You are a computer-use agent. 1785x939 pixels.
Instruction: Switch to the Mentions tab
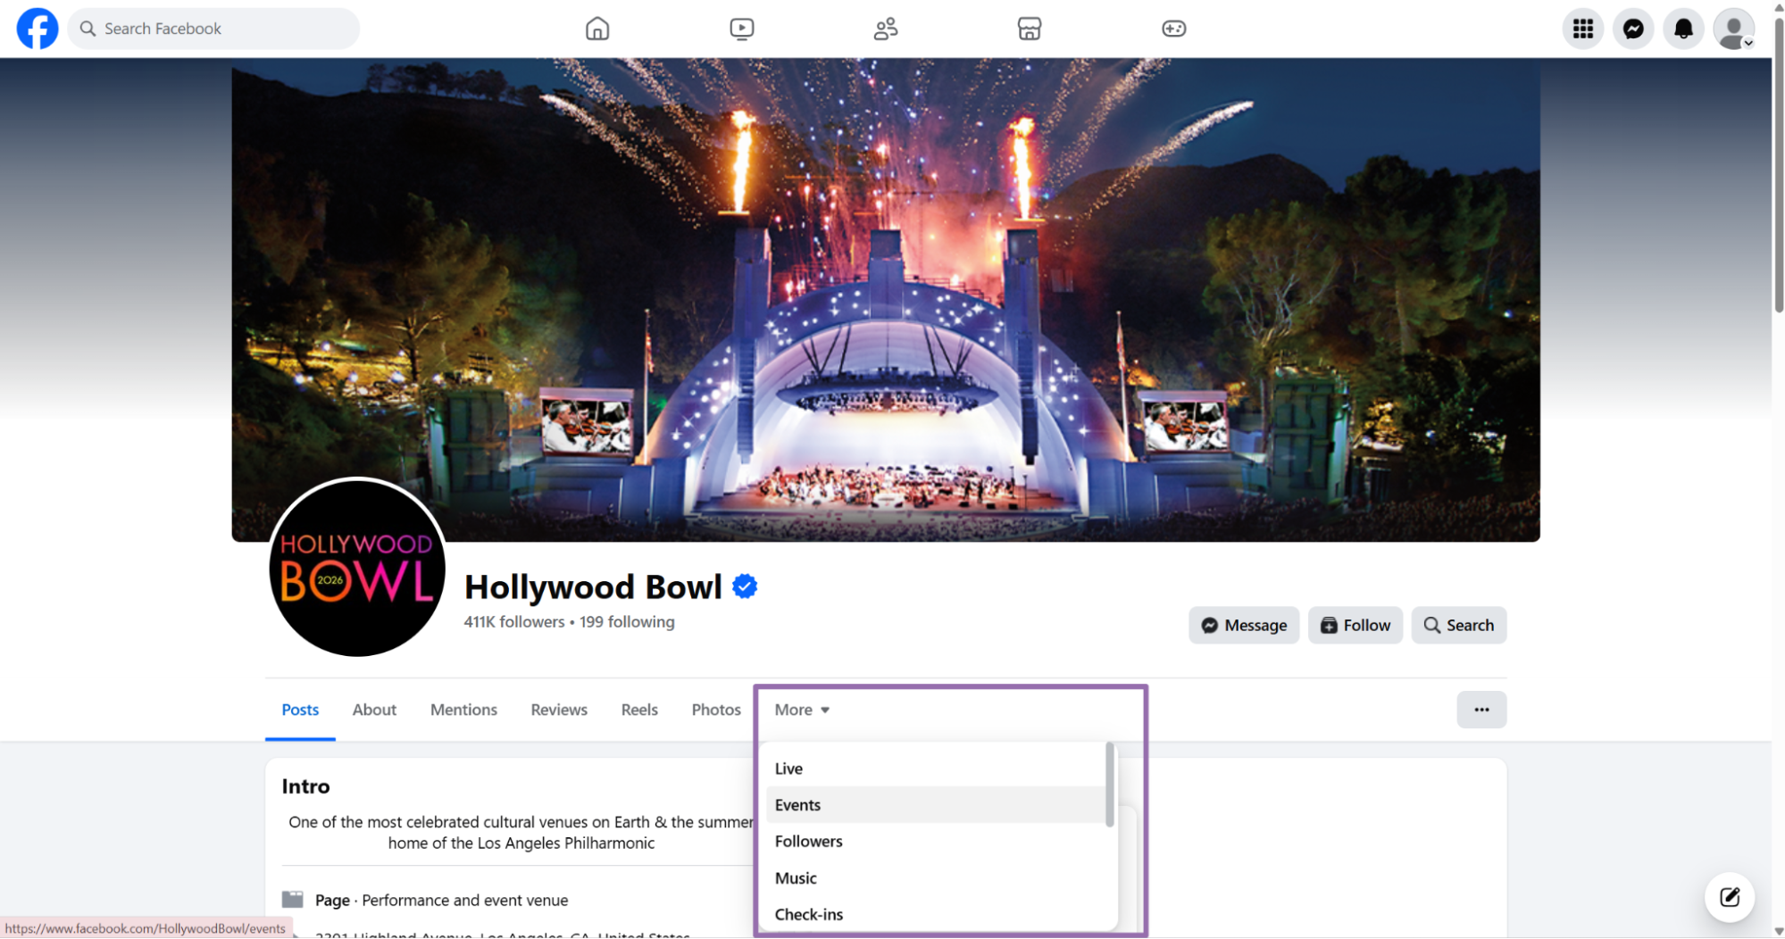(463, 710)
